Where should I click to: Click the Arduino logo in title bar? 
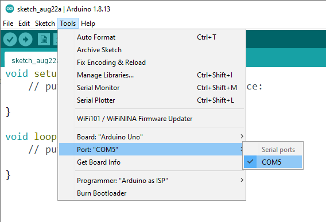[10, 9]
